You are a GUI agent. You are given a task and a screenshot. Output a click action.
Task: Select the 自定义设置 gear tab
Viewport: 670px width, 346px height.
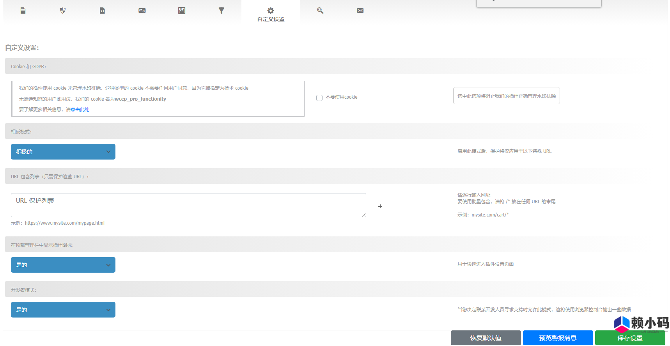271,14
